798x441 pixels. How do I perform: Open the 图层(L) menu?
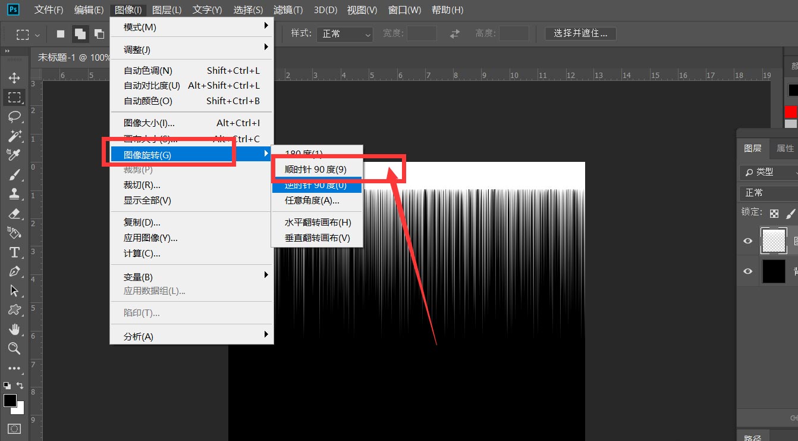tap(166, 10)
